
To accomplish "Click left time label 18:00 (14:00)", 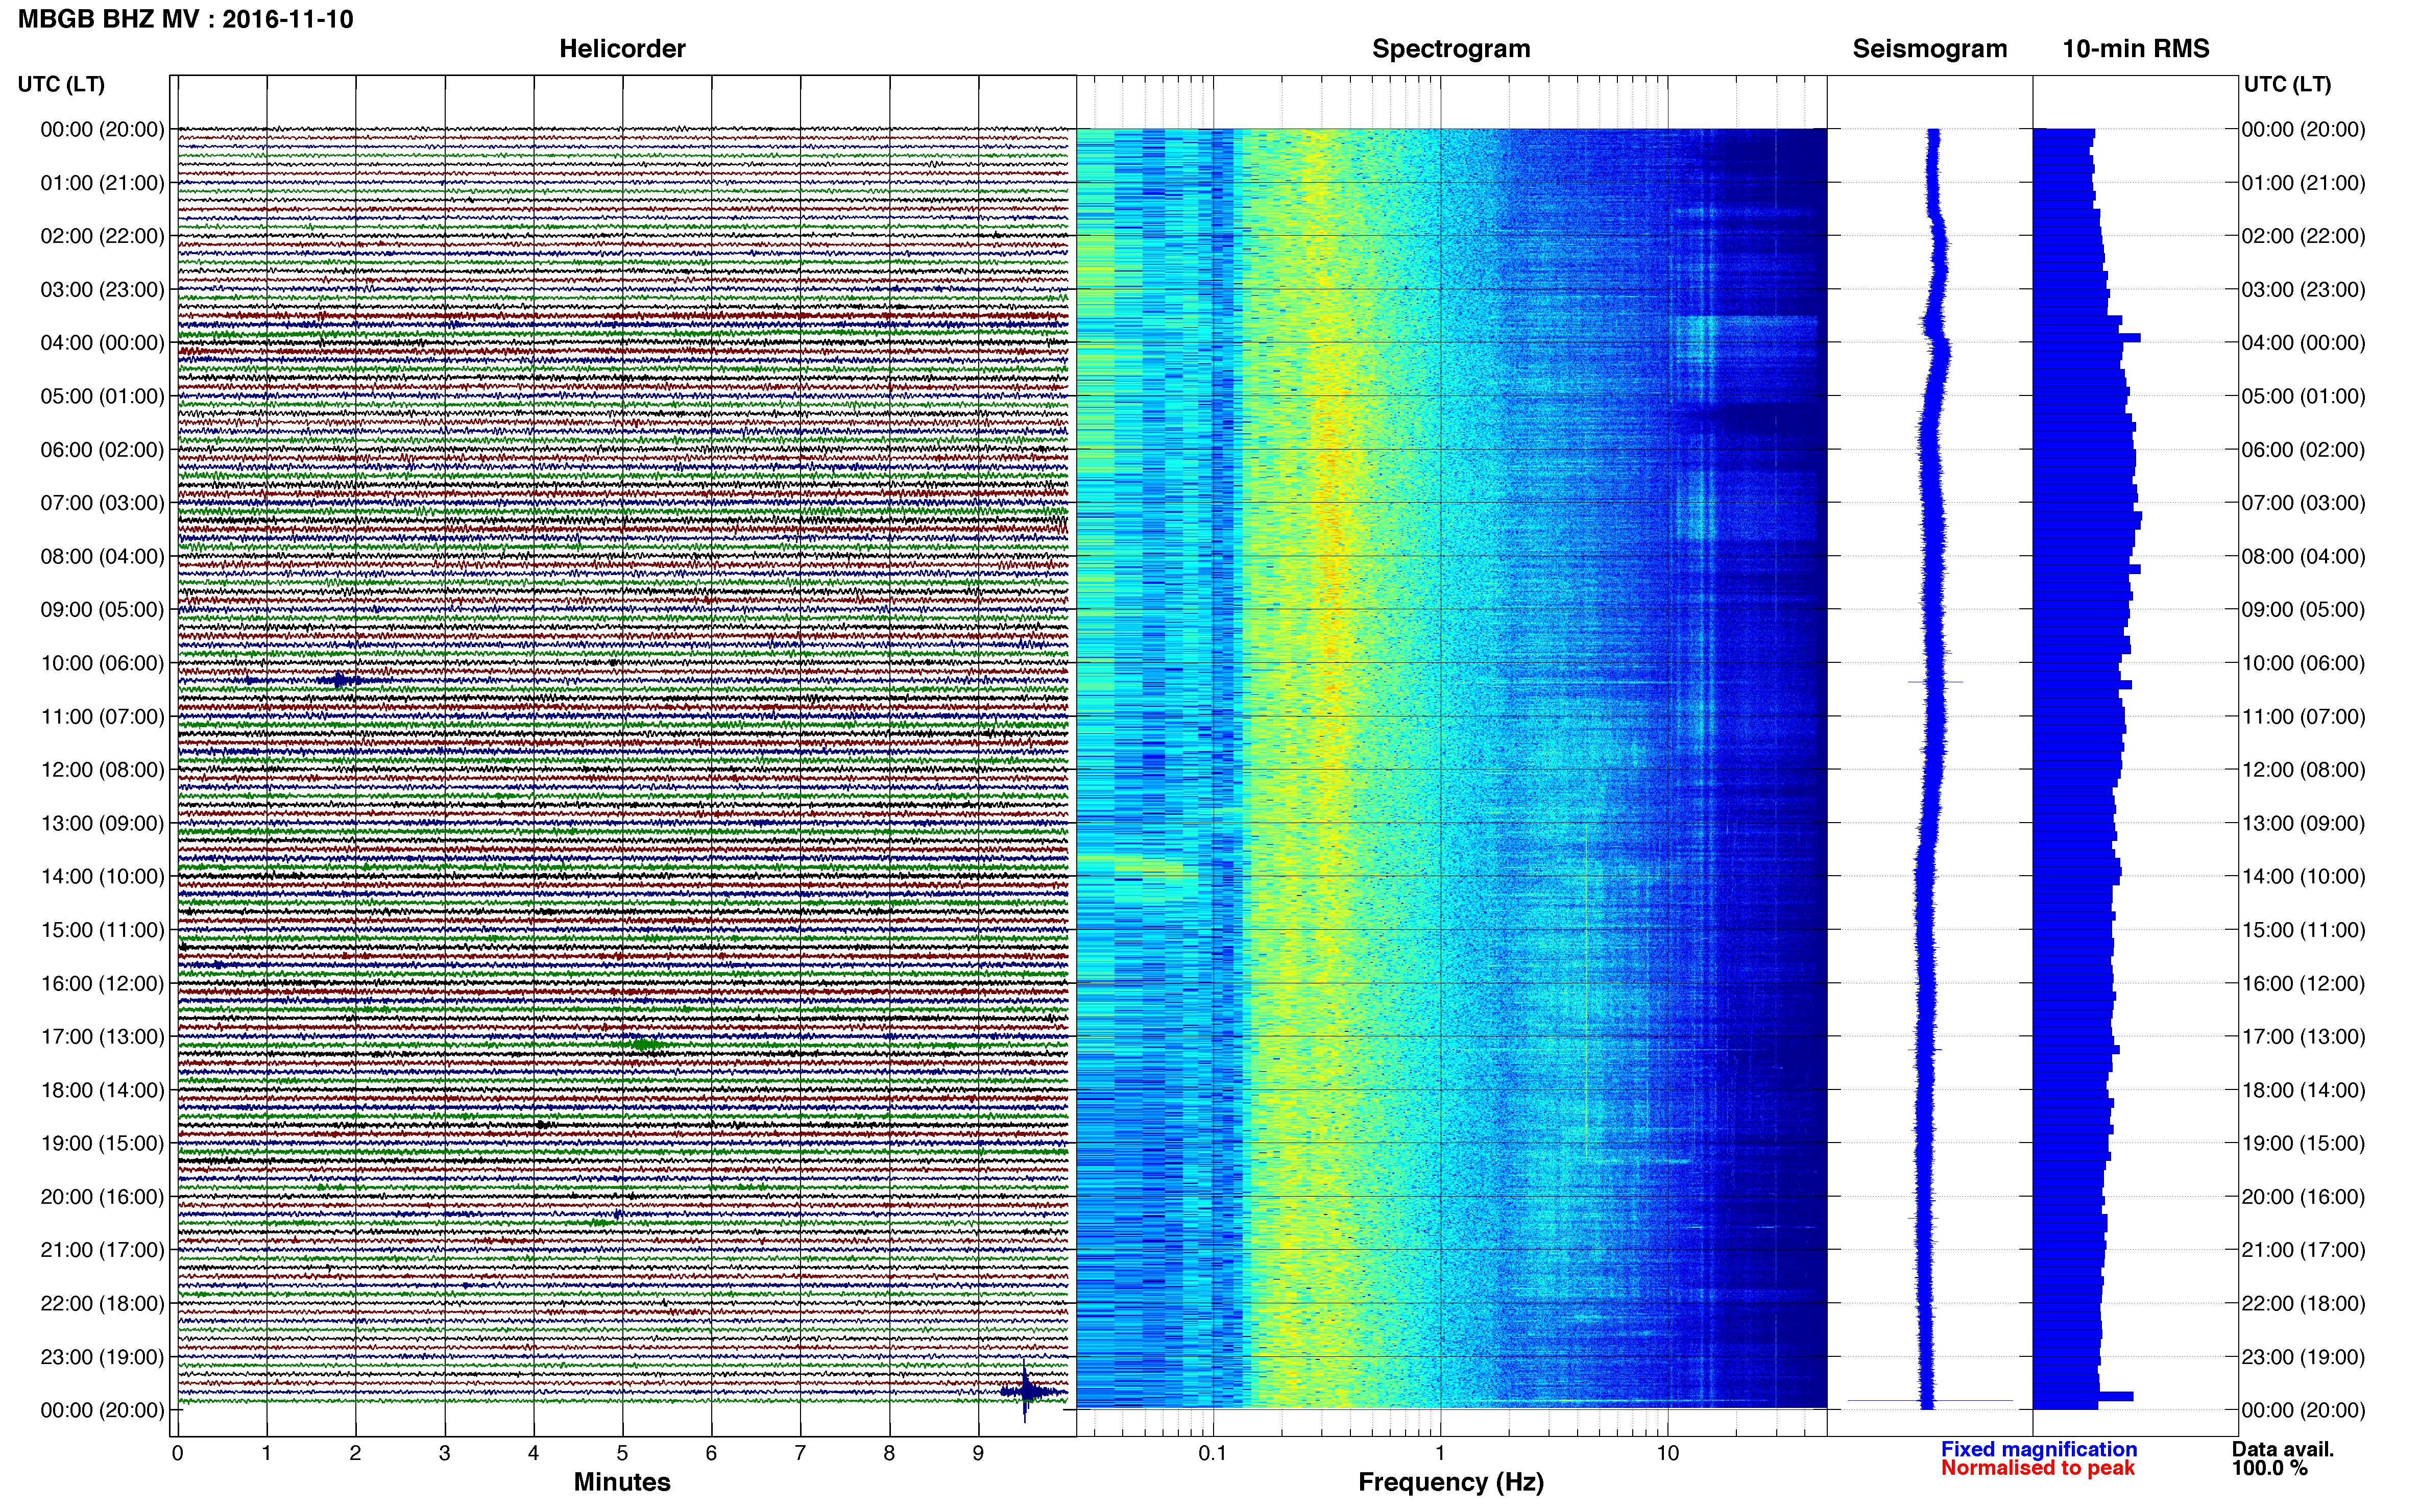I will (102, 1090).
